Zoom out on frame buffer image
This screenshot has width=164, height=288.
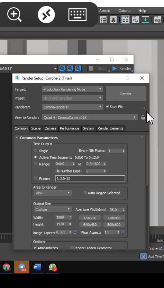[70, 68]
